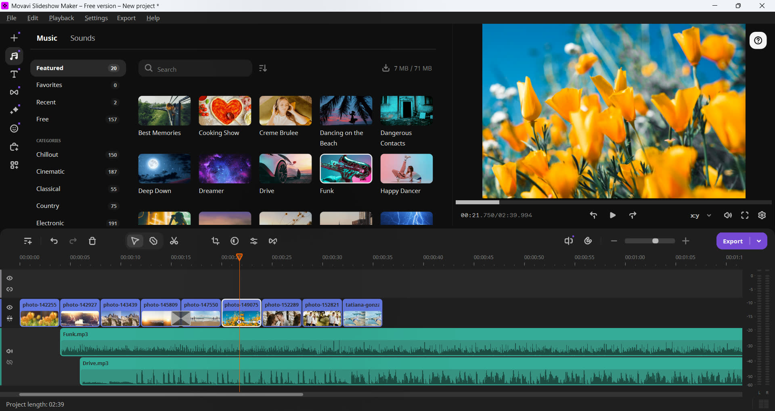
Task: Click the sort music list icon
Action: pyautogui.click(x=263, y=68)
